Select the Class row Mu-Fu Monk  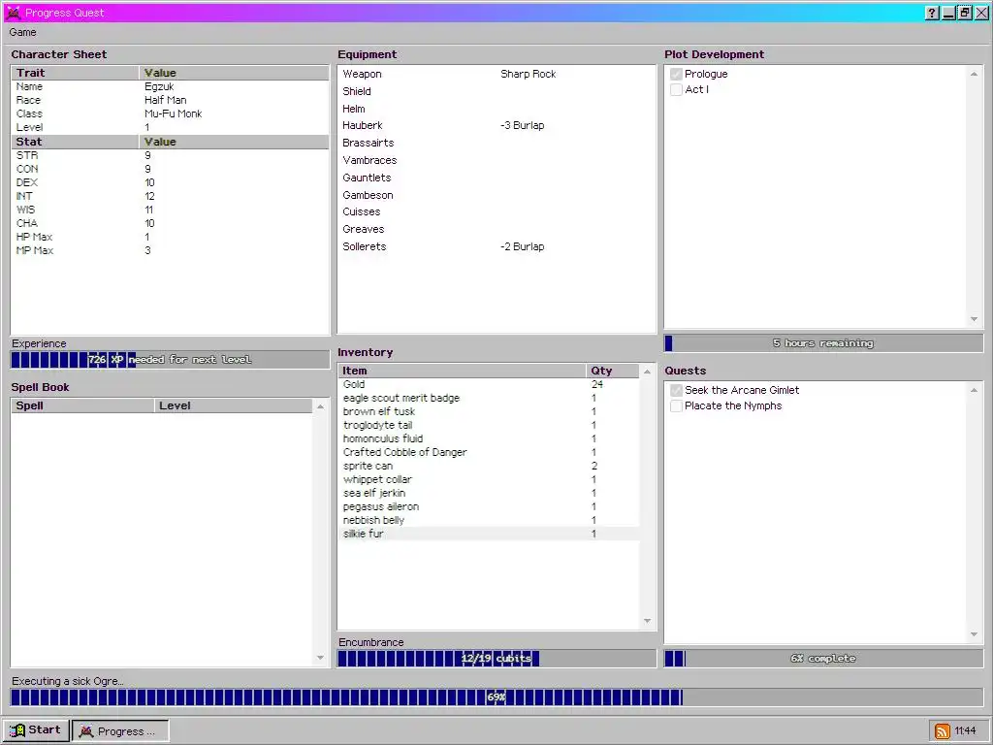click(x=171, y=114)
